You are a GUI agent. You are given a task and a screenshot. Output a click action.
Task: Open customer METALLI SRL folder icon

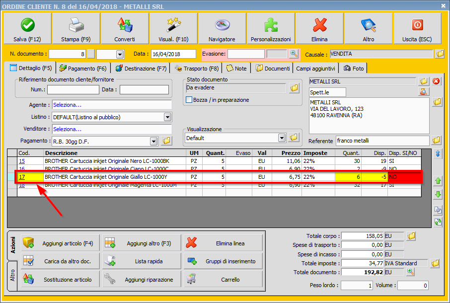[x=424, y=81]
